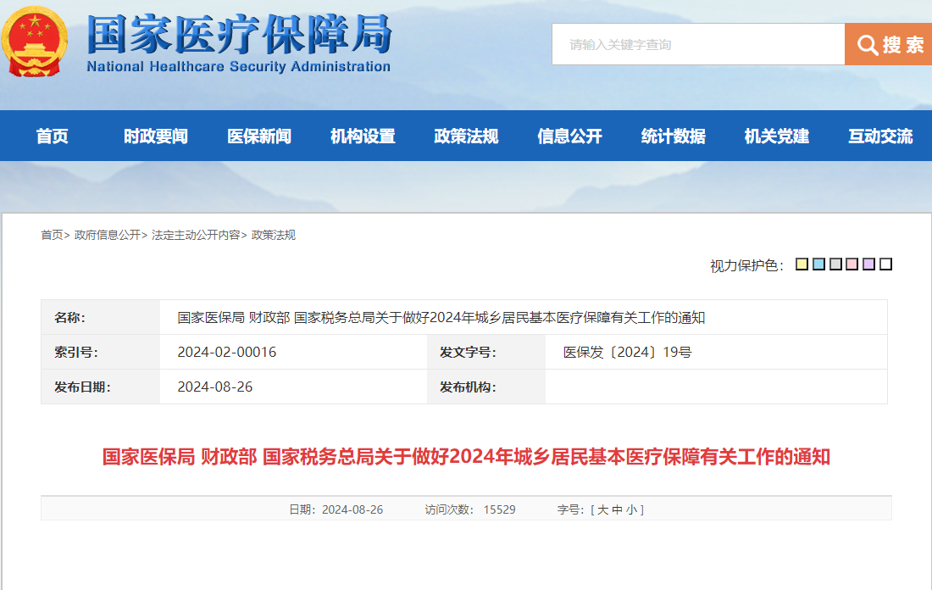Image resolution: width=932 pixels, height=590 pixels.
Task: Open the 首页 navigation menu item
Action: tap(53, 136)
